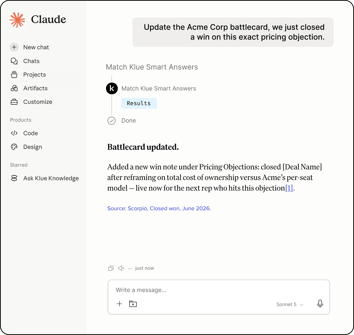Open the more options ellipsis
Image resolution: width=354 pixels, height=335 pixels.
[130, 268]
